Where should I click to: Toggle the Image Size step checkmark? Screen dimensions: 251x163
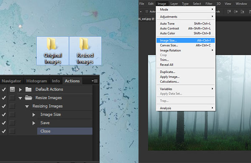pyautogui.click(x=4, y=115)
